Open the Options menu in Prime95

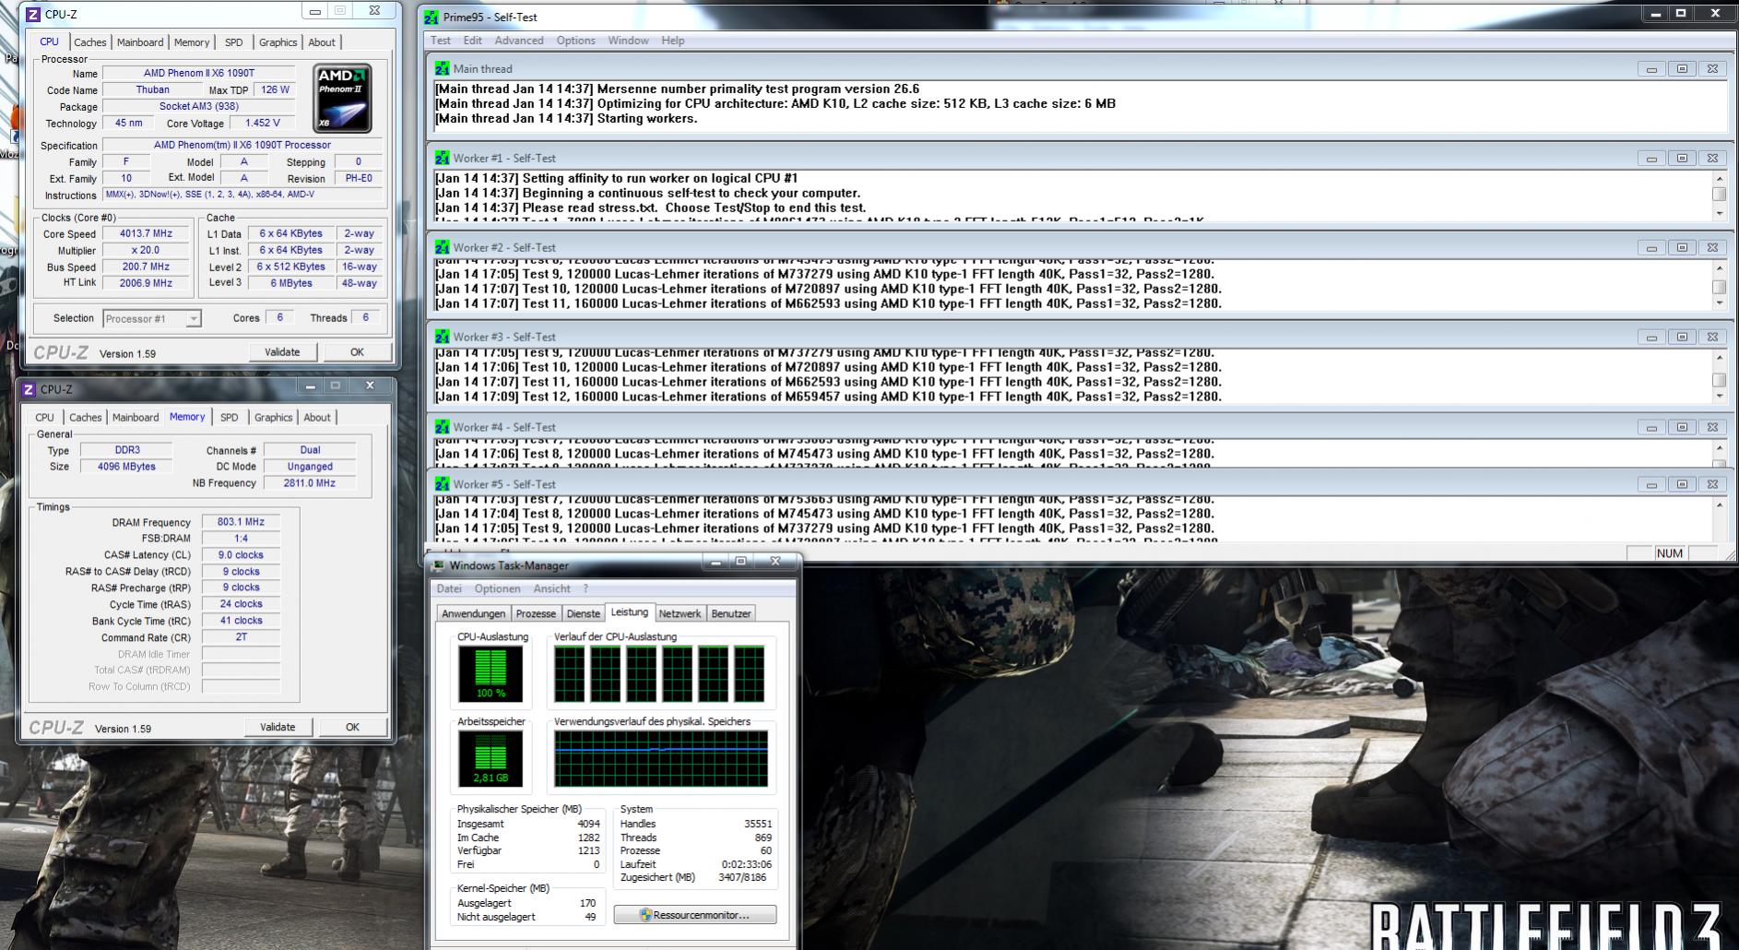click(x=576, y=41)
